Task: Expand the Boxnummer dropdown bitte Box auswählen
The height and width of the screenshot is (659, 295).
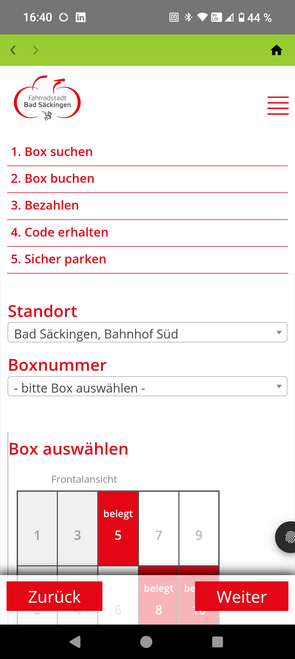Action: point(147,386)
